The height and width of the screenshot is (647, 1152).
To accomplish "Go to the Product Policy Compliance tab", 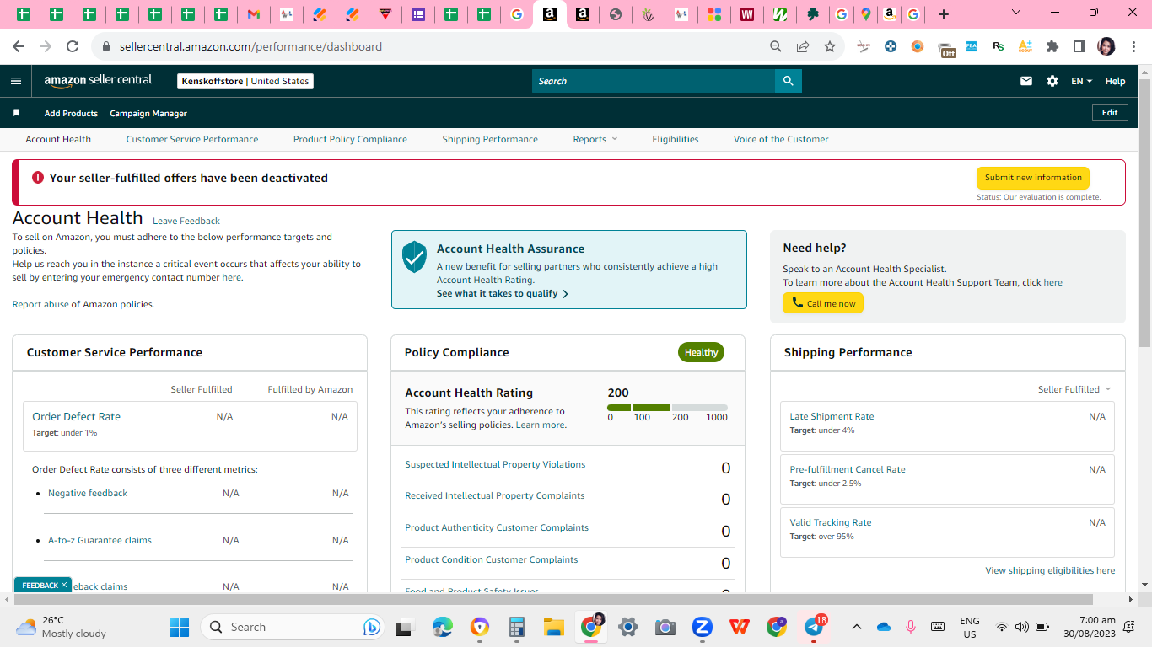I will (x=350, y=139).
